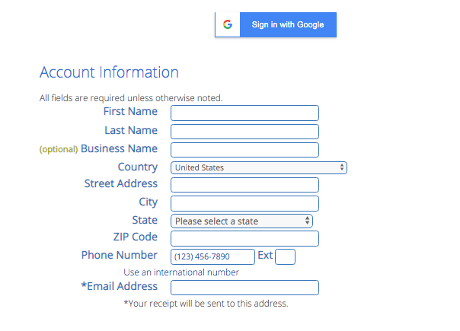Focus the First Name input field
The height and width of the screenshot is (331, 460).
tap(244, 113)
